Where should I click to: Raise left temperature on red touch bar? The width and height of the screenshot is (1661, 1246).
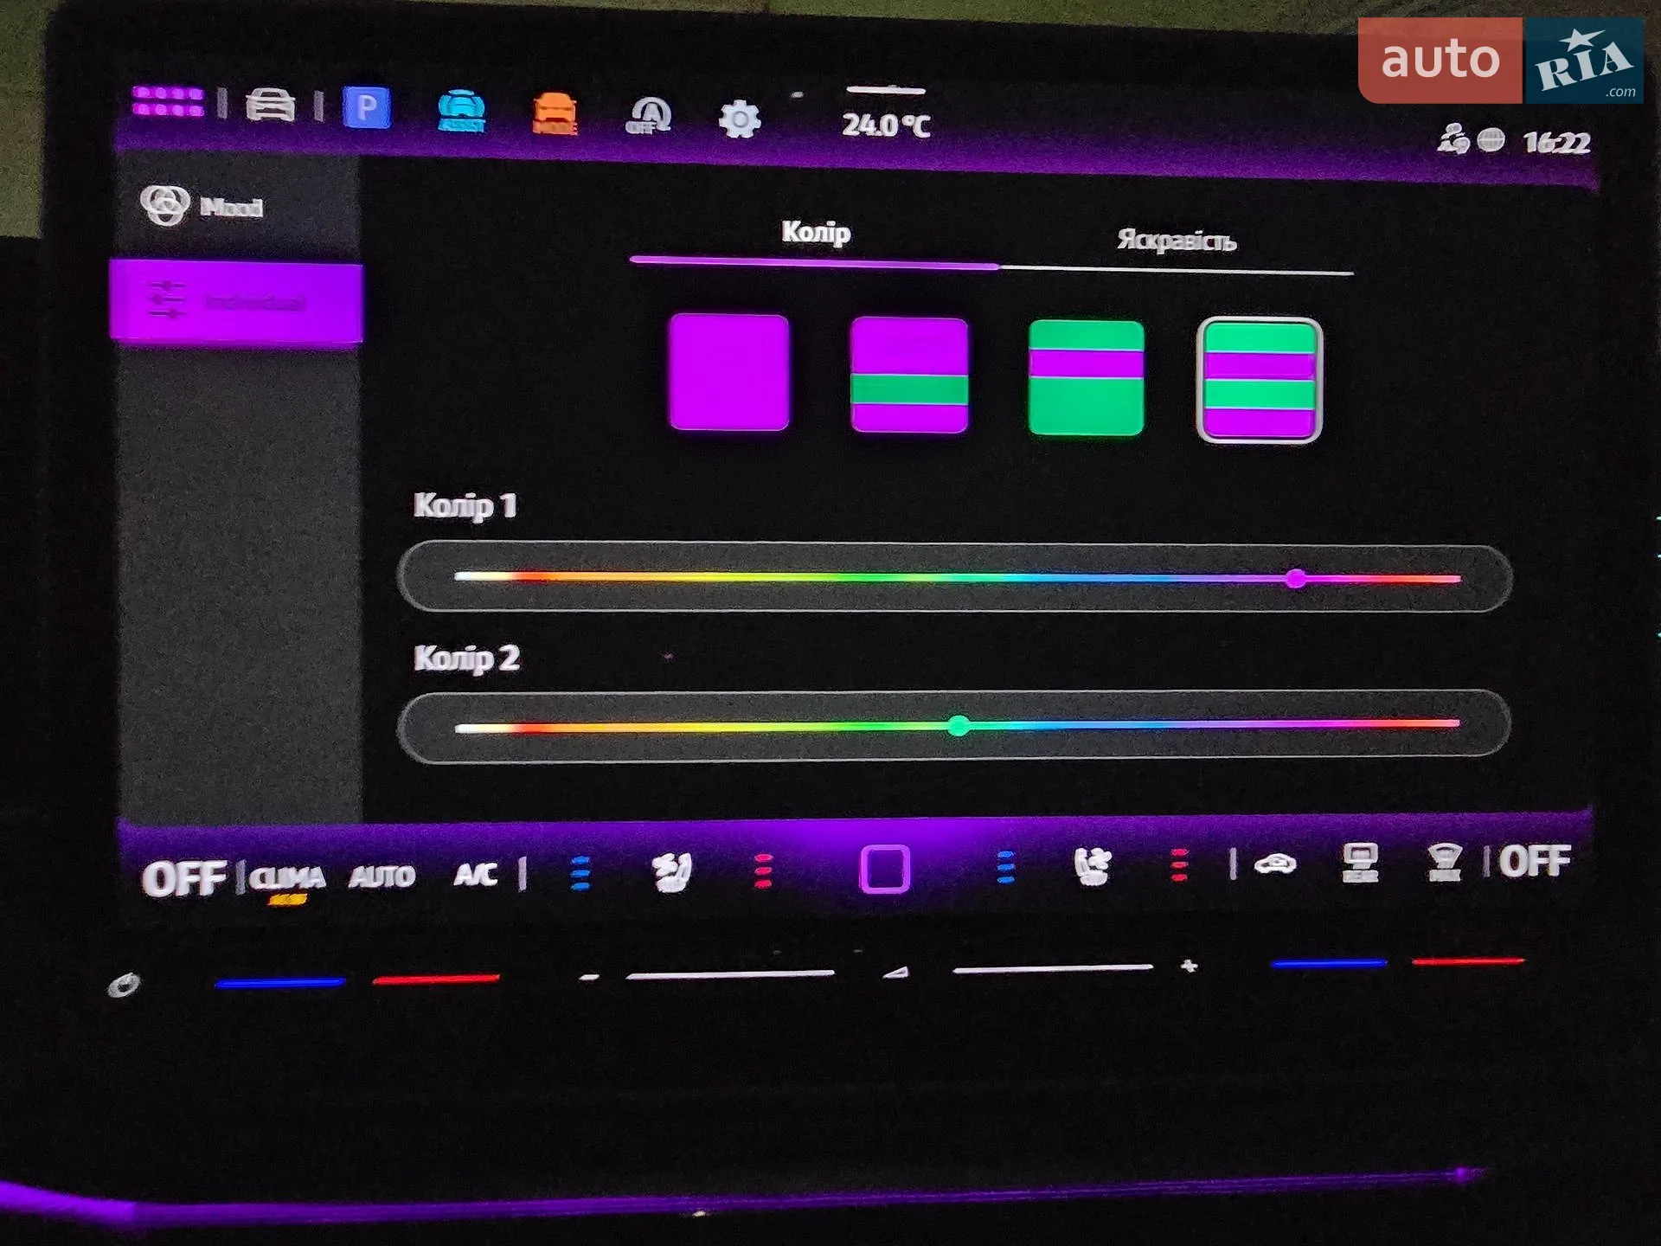436,979
